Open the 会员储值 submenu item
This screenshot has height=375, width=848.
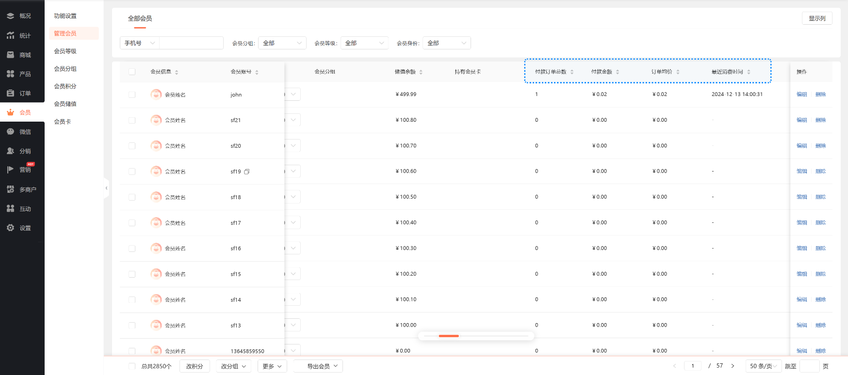(x=65, y=104)
